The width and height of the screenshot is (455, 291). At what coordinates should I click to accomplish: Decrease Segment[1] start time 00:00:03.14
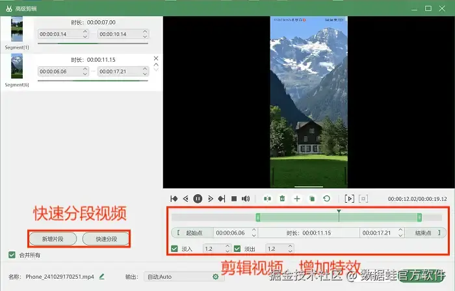tap(85, 36)
